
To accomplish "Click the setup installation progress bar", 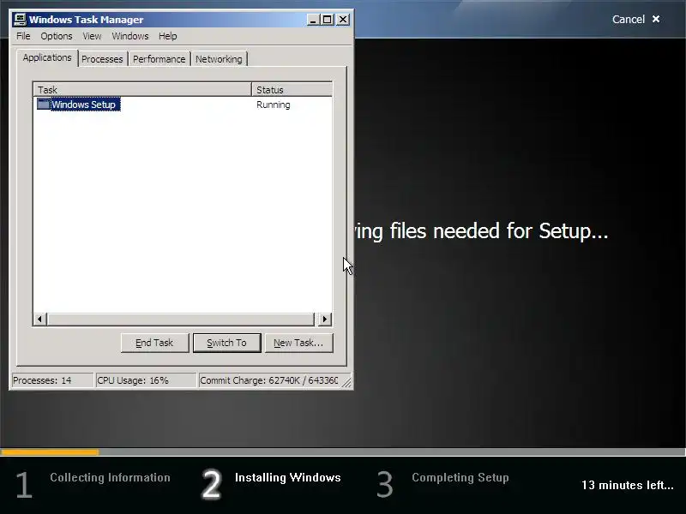I will (343, 452).
